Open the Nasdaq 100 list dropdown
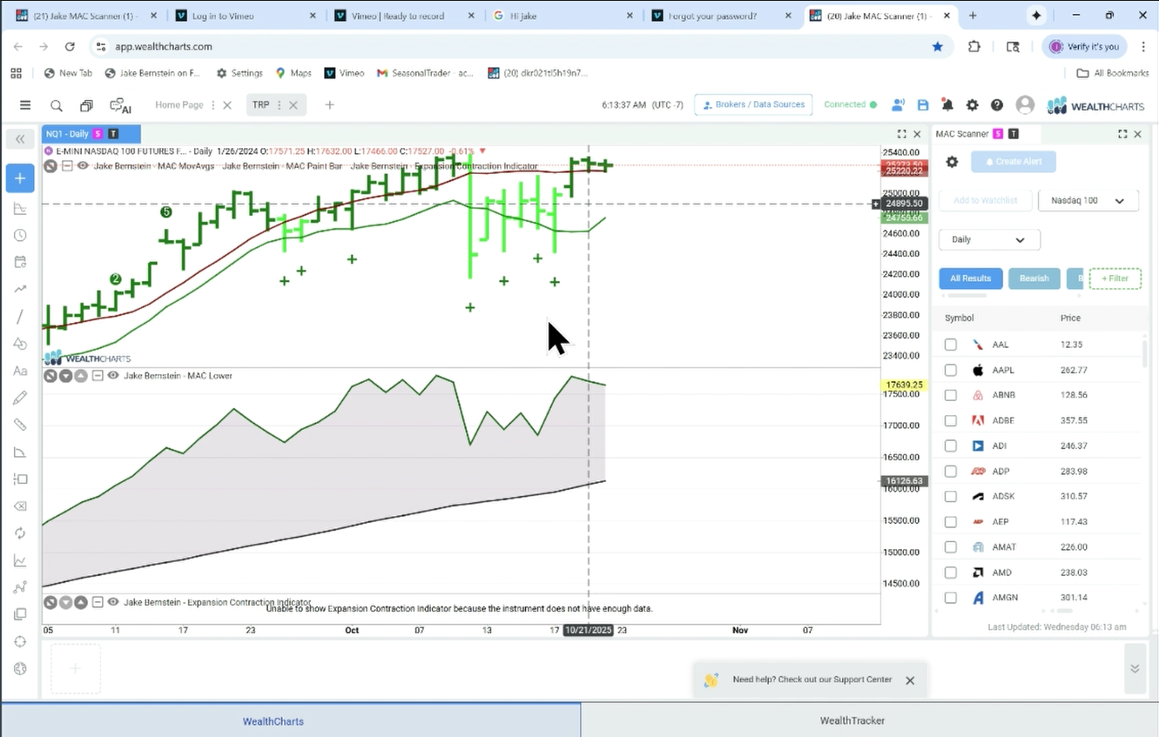The image size is (1159, 737). pos(1088,201)
